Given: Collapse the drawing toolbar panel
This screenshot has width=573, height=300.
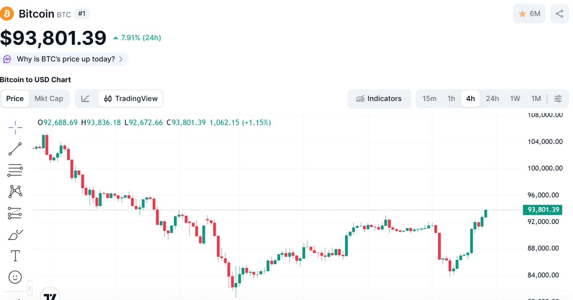Looking at the screenshot, I should [30, 288].
